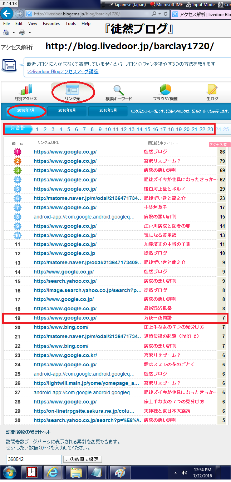This screenshot has width=231, height=482.
Task: Open the 小柴垣草子 article title
Action: (x=156, y=207)
